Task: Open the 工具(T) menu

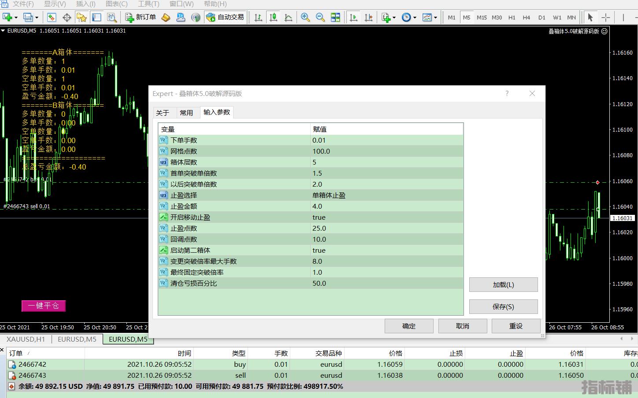Action: [148, 4]
